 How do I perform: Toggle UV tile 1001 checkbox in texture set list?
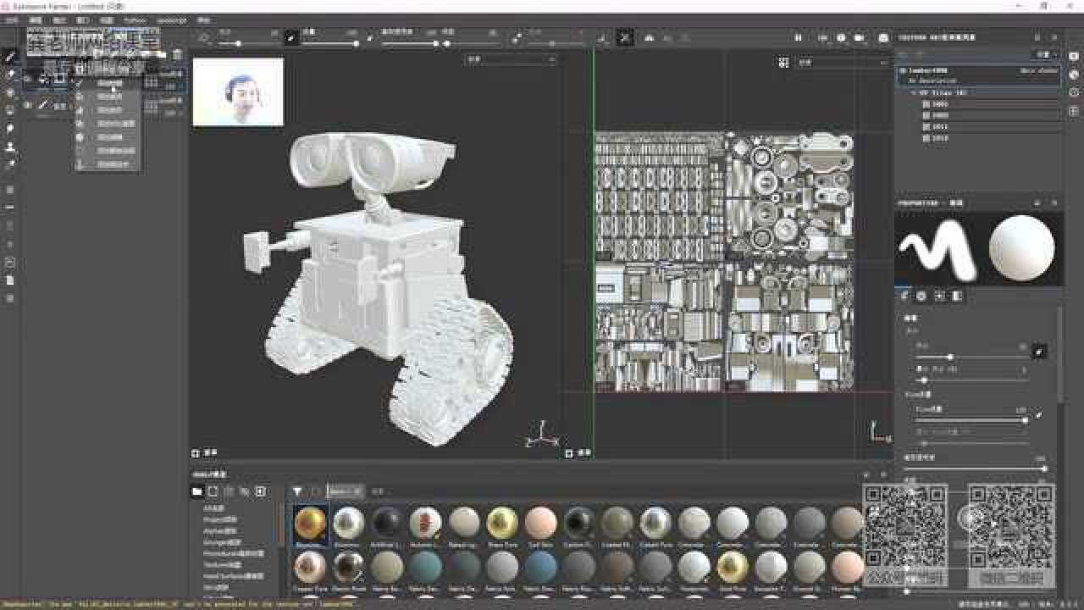point(926,104)
